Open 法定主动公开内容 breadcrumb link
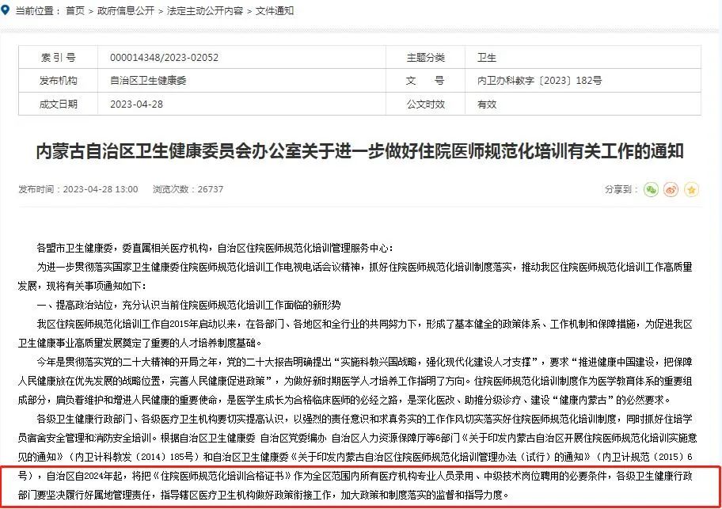The height and width of the screenshot is (509, 722). tap(205, 10)
